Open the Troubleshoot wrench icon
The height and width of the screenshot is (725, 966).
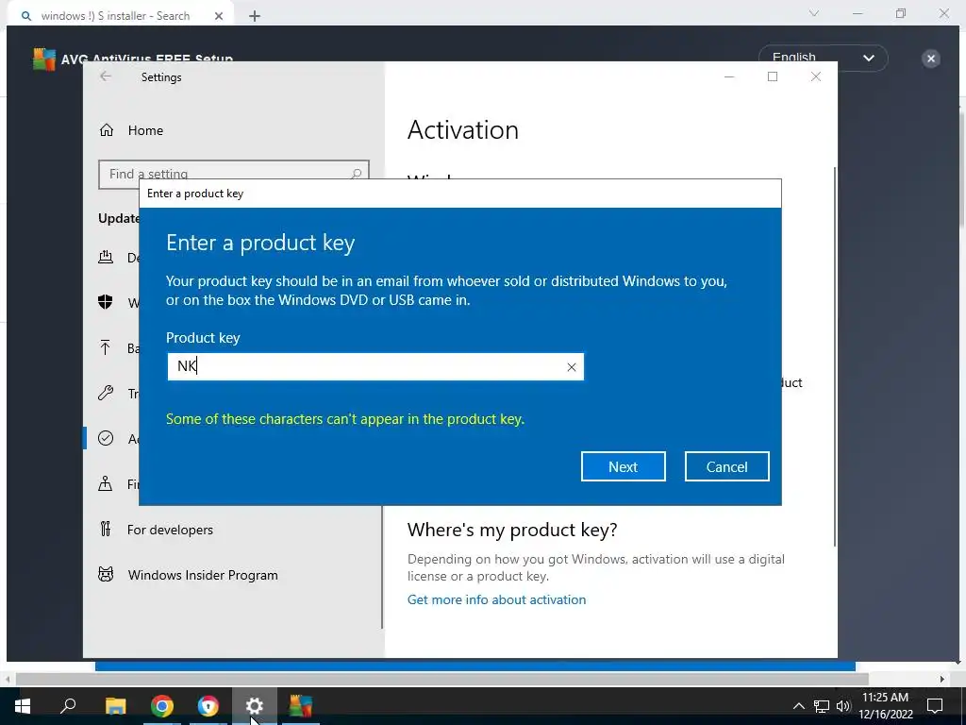click(x=106, y=393)
